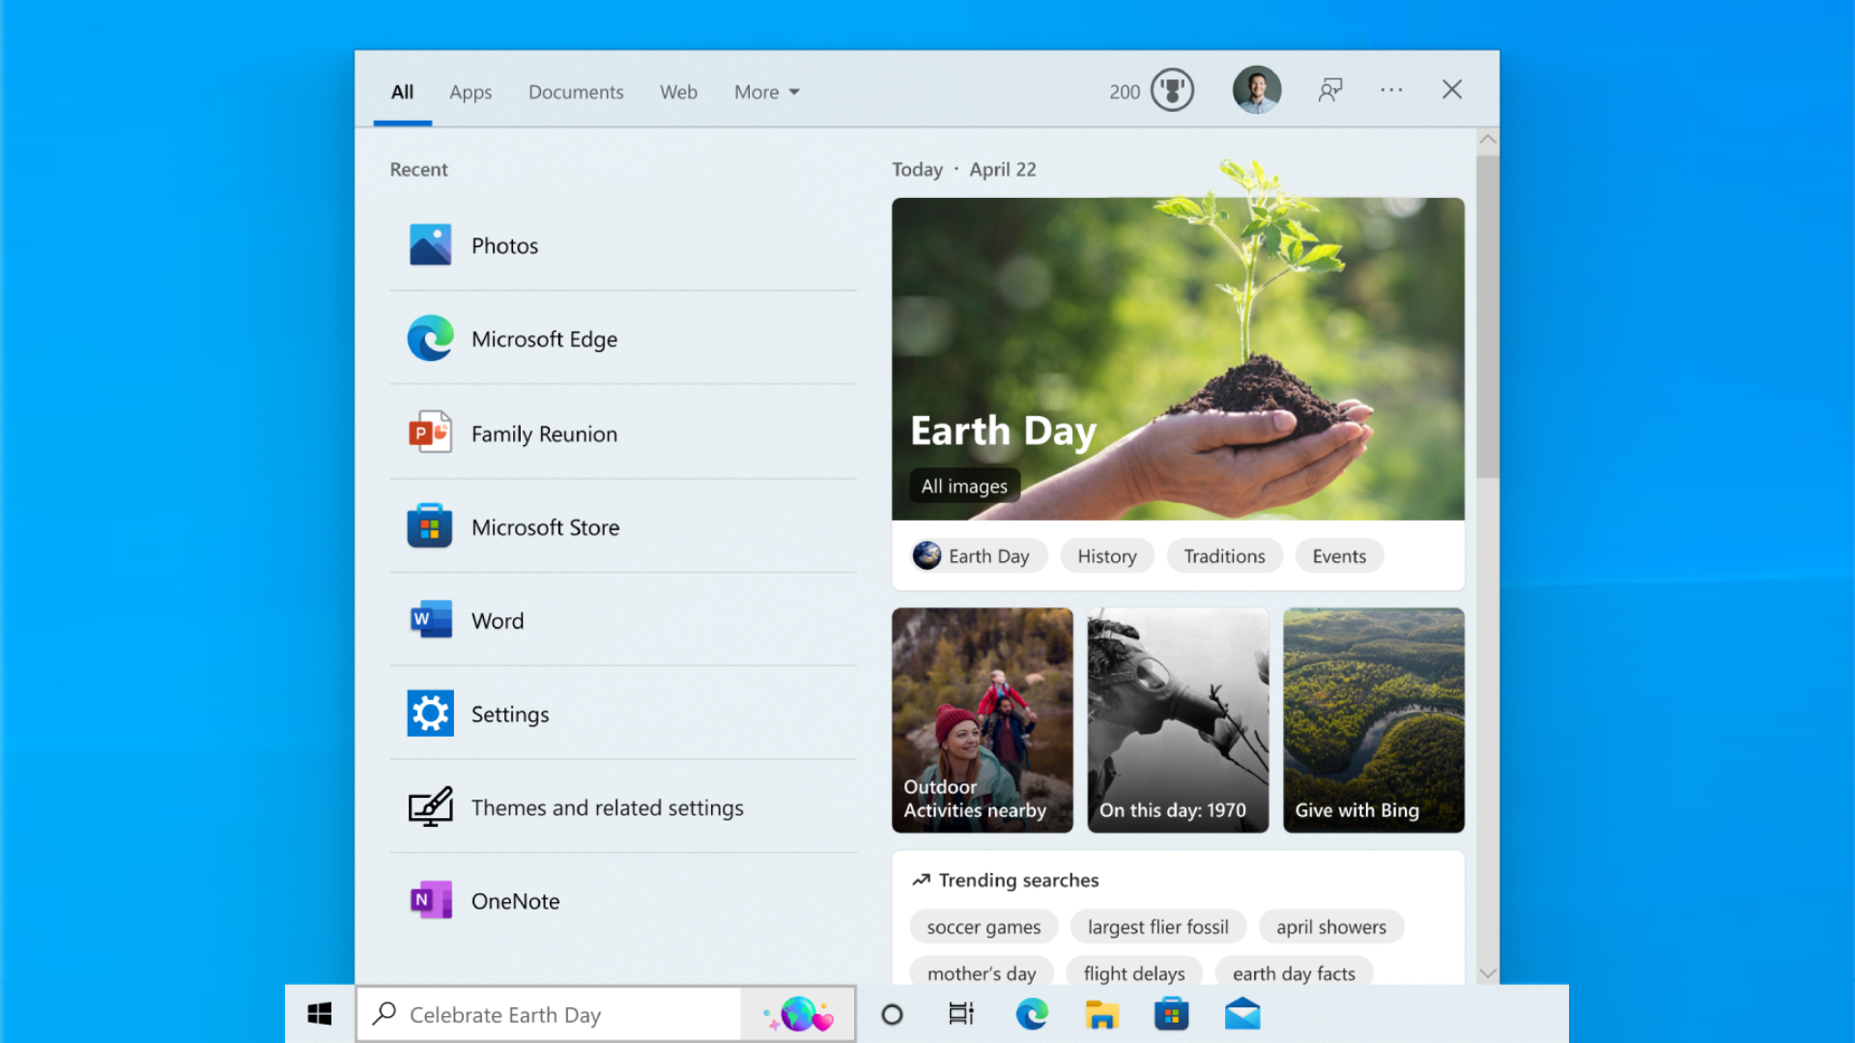
Task: Open Traditions topic filter
Action: point(1224,555)
